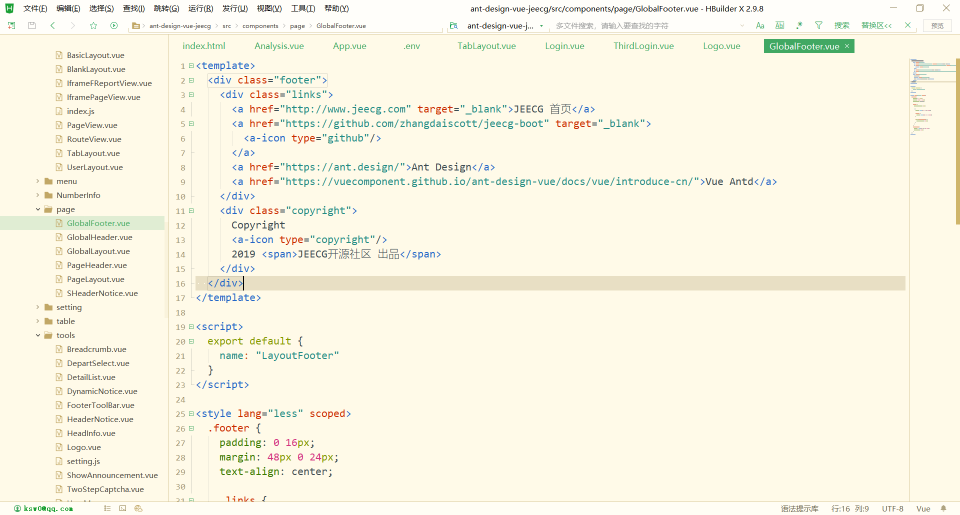The width and height of the screenshot is (960, 515).
Task: Click the 语法提示库 status bar entry
Action: pos(799,508)
